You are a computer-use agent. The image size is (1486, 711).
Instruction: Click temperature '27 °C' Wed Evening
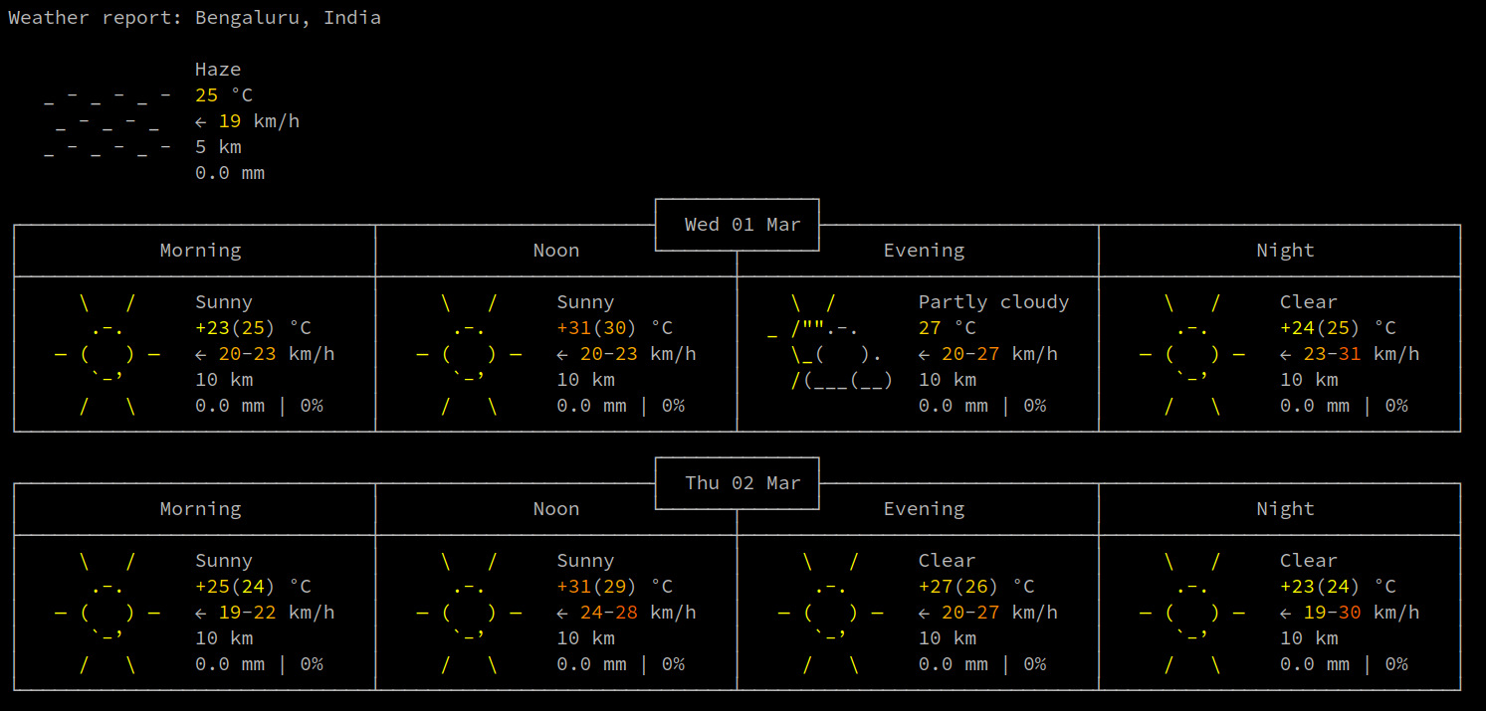[x=948, y=328]
